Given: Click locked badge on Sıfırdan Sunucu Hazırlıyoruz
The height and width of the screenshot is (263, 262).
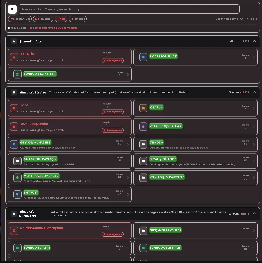Looking at the screenshot, I should click(113, 234).
